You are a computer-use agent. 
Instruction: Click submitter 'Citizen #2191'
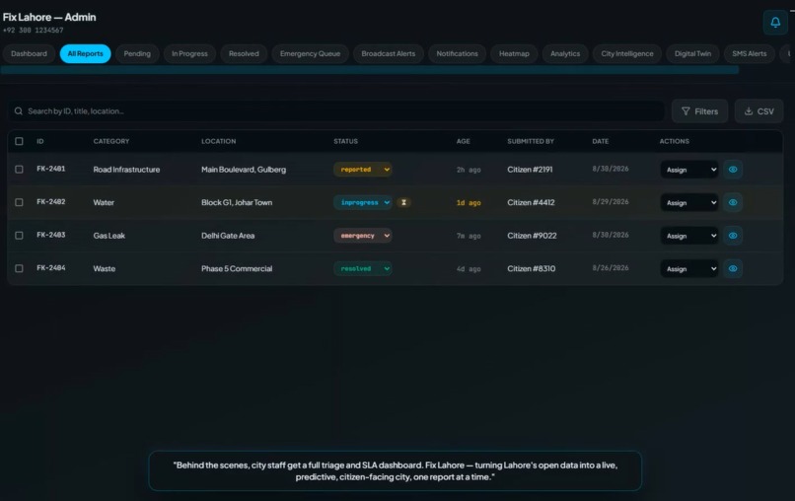tap(530, 170)
